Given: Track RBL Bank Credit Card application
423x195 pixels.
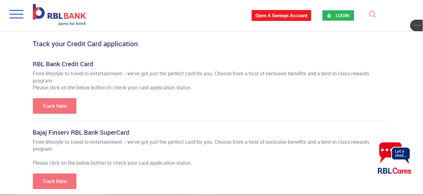Looking at the screenshot, I should [55, 106].
